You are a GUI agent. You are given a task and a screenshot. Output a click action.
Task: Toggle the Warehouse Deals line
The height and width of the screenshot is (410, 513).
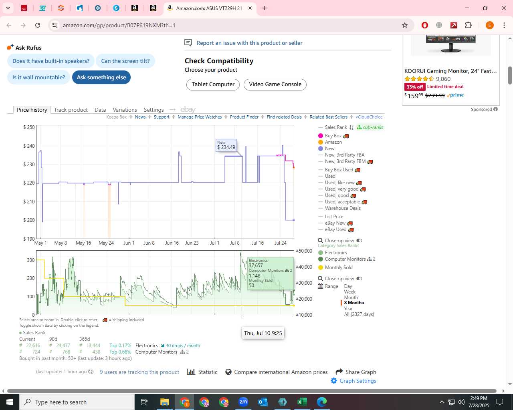click(x=339, y=208)
